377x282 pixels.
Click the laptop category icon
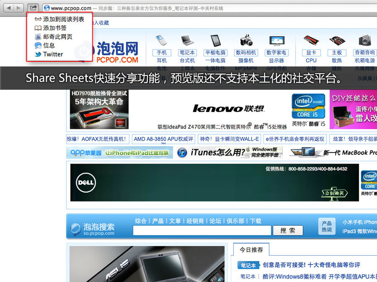click(187, 40)
